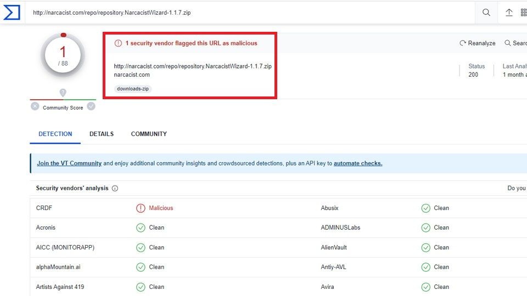Click the clean check icon for ADMINUSLabs
The width and height of the screenshot is (527, 296).
point(425,227)
